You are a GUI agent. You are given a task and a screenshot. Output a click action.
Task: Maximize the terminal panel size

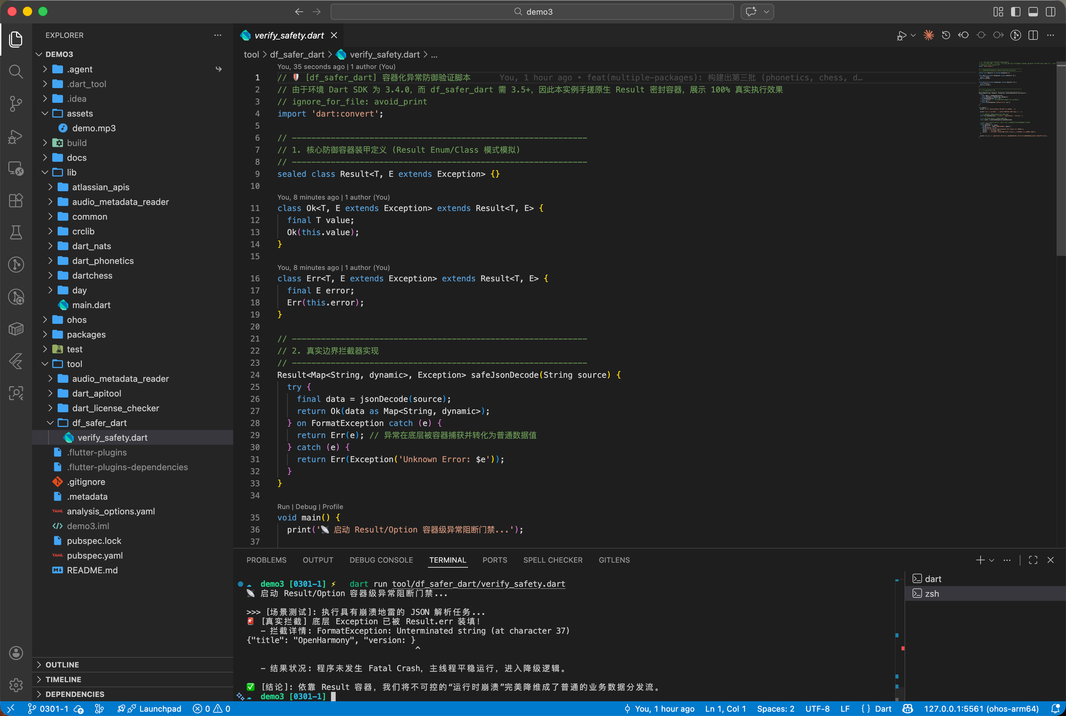(x=1033, y=560)
